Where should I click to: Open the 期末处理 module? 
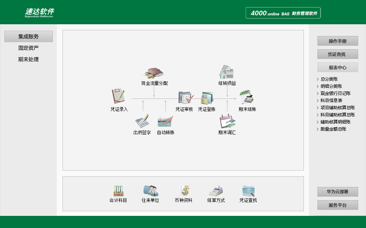pyautogui.click(x=28, y=59)
